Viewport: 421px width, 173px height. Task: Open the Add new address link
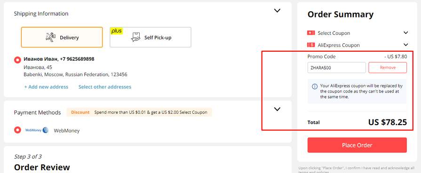[46, 87]
